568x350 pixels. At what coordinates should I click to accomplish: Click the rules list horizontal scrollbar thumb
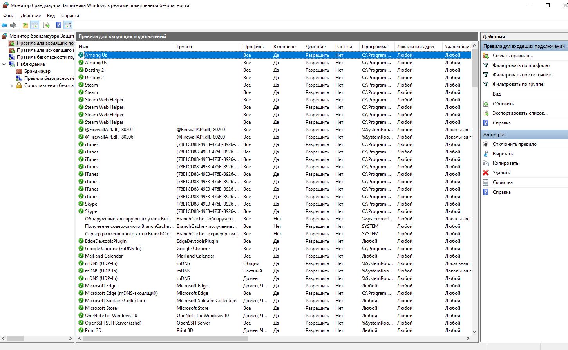click(x=165, y=338)
